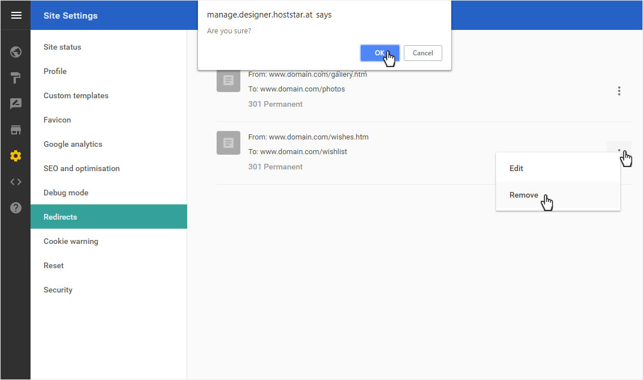The image size is (643, 380).
Task: Click 'To: www.domain.com/wishlist' text
Action: [x=297, y=151]
